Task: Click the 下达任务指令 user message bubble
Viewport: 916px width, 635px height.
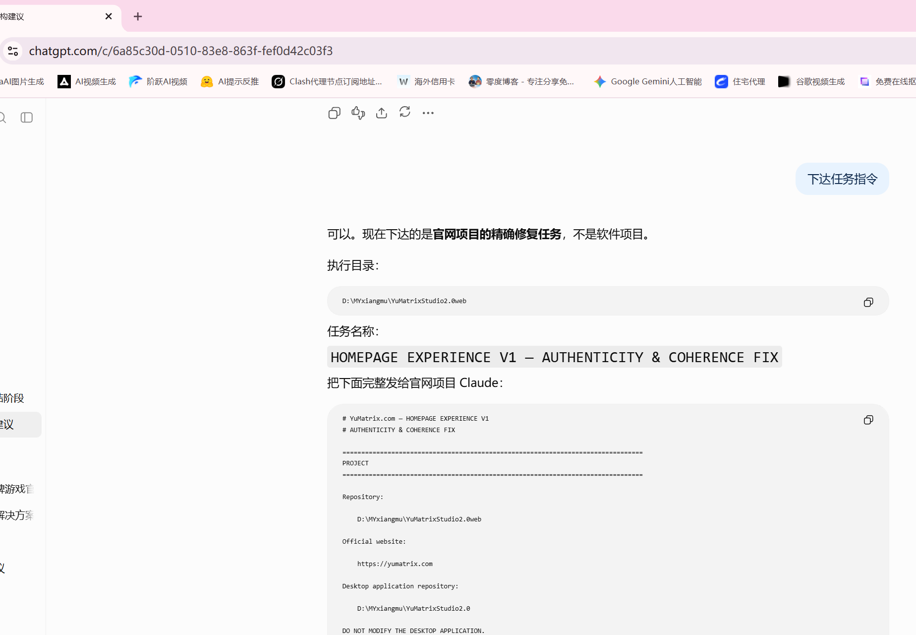Action: click(842, 179)
